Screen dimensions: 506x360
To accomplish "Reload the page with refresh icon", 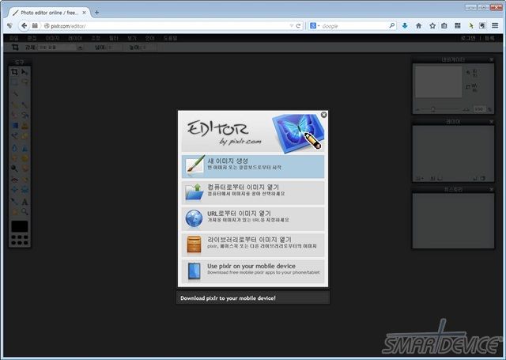I will (x=298, y=26).
